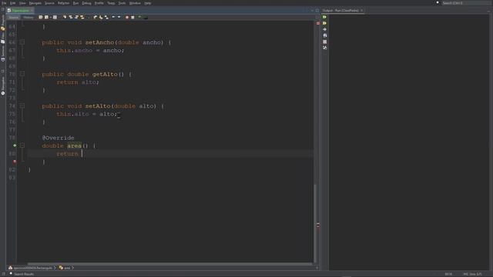
Task: Click the Stop square icon in Output panel
Action: pos(325,42)
